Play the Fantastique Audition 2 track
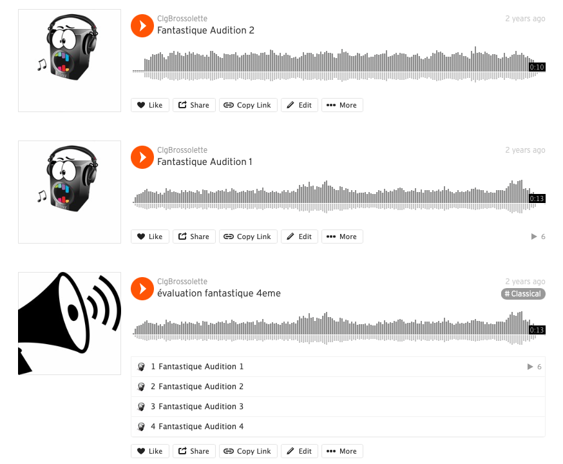 pos(142,26)
